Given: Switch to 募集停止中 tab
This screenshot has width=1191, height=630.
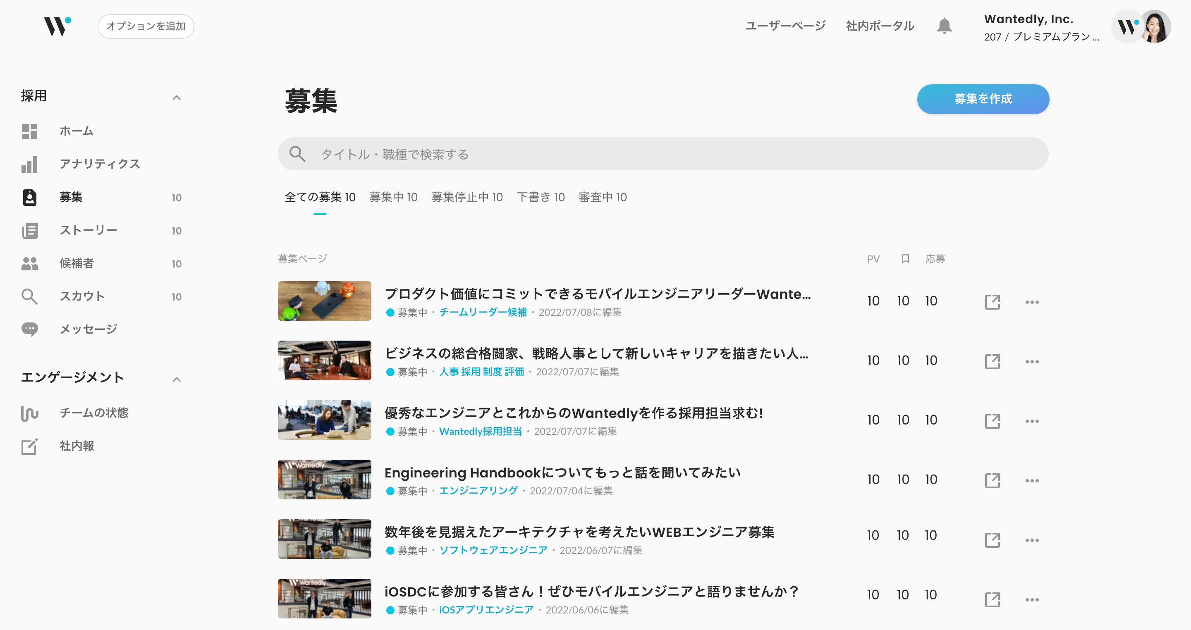Looking at the screenshot, I should (x=466, y=197).
